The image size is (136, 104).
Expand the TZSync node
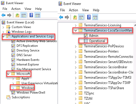click(x=76, y=94)
